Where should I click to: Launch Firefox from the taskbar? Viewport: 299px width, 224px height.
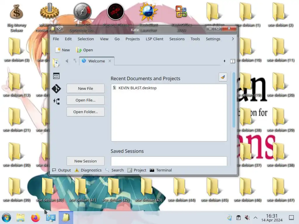pyautogui.click(x=35, y=218)
